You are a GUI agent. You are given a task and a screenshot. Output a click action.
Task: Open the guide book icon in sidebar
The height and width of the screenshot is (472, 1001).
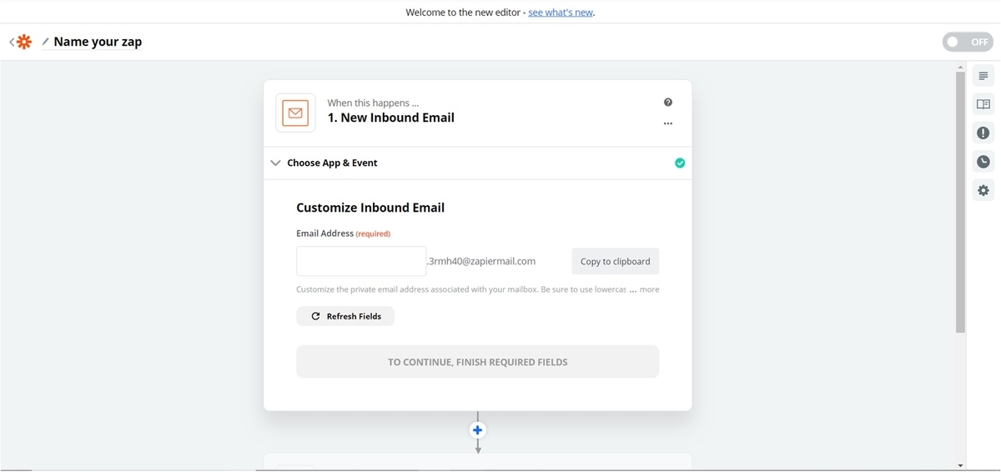[x=983, y=104]
